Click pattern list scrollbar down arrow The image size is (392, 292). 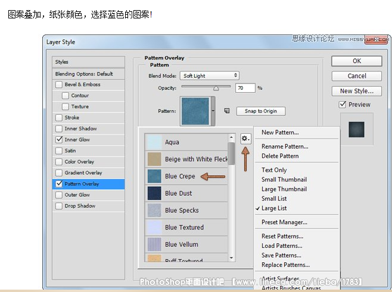(231, 258)
